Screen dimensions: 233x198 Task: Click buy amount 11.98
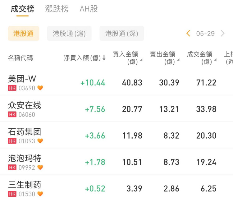click(x=132, y=136)
